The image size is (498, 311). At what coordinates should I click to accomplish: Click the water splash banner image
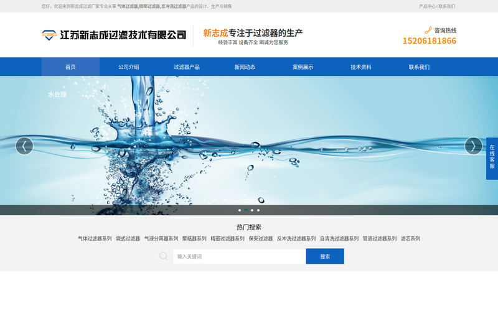pyautogui.click(x=249, y=146)
